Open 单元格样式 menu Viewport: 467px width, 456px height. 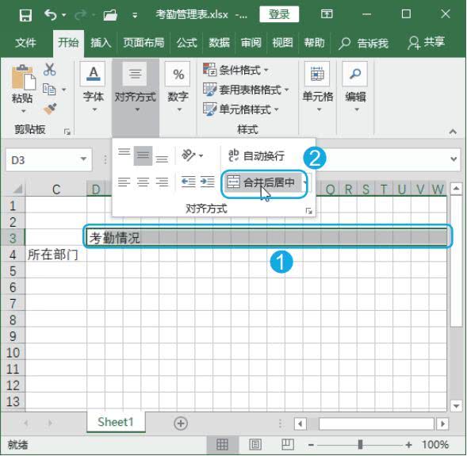241,109
